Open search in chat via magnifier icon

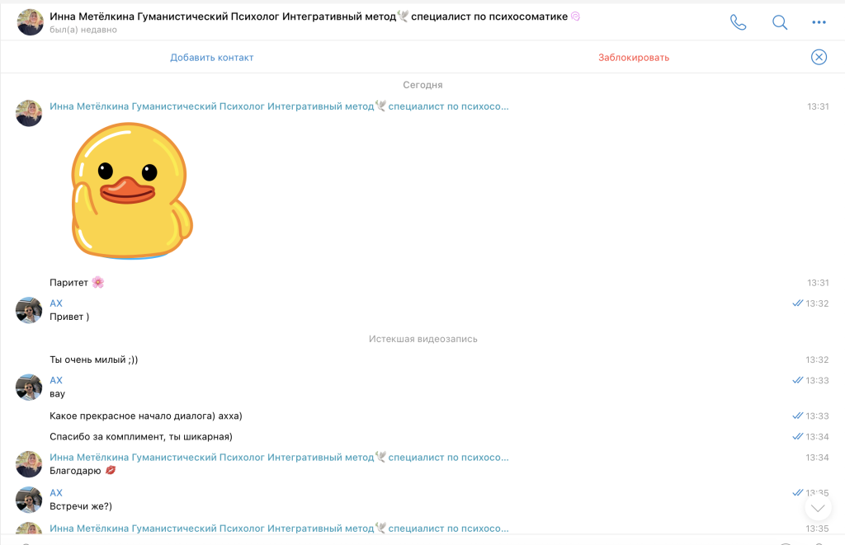(x=779, y=22)
